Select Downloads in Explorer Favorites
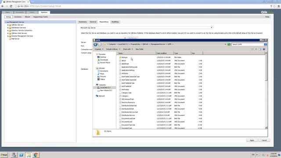 coord(102,60)
